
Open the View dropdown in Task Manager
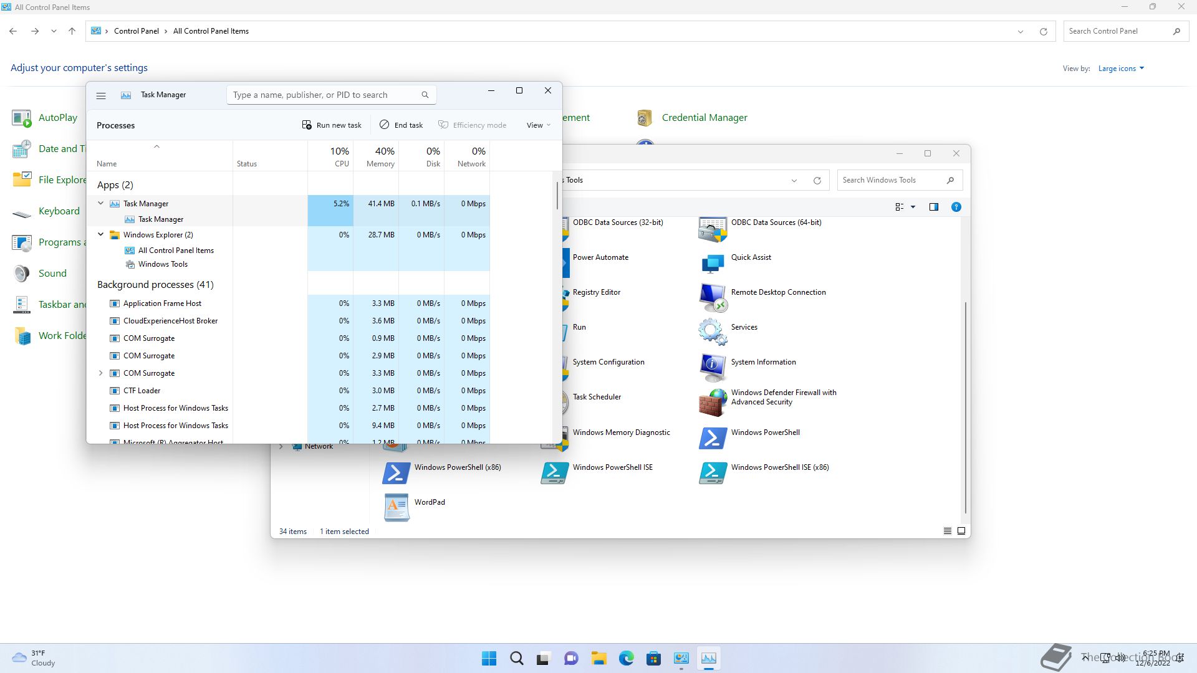[539, 125]
